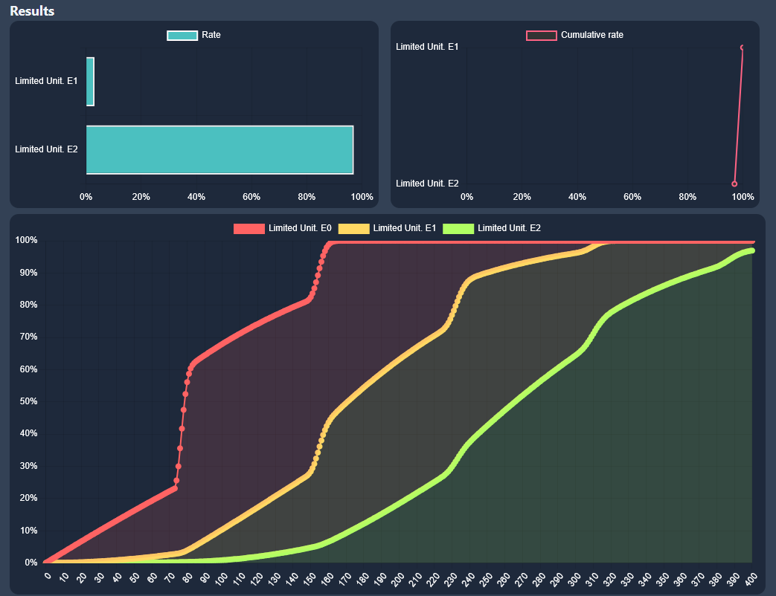Click the Limited Unit. E2 bar chart label
The height and width of the screenshot is (596, 776).
(x=46, y=149)
